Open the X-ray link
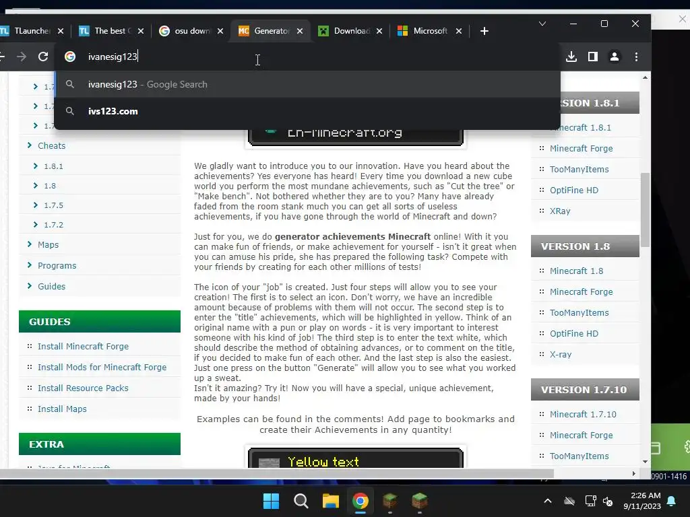 [x=561, y=354]
